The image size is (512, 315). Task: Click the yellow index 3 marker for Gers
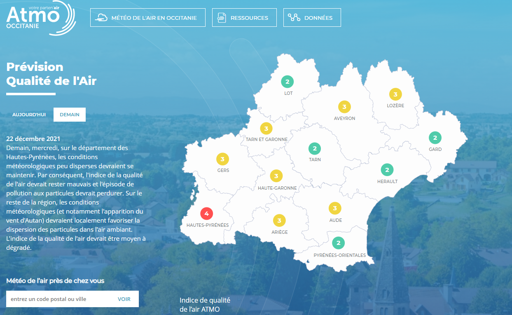[222, 159]
